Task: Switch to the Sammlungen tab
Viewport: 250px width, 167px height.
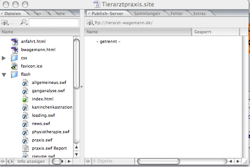Action: point(147,14)
